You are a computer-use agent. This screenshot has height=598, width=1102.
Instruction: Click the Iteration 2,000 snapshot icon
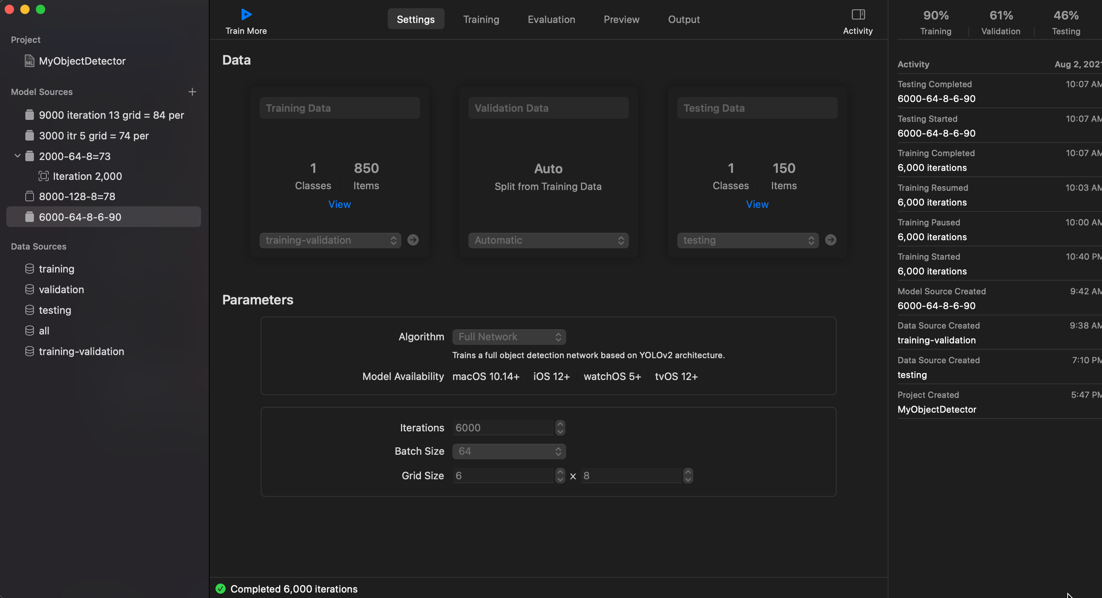point(44,176)
